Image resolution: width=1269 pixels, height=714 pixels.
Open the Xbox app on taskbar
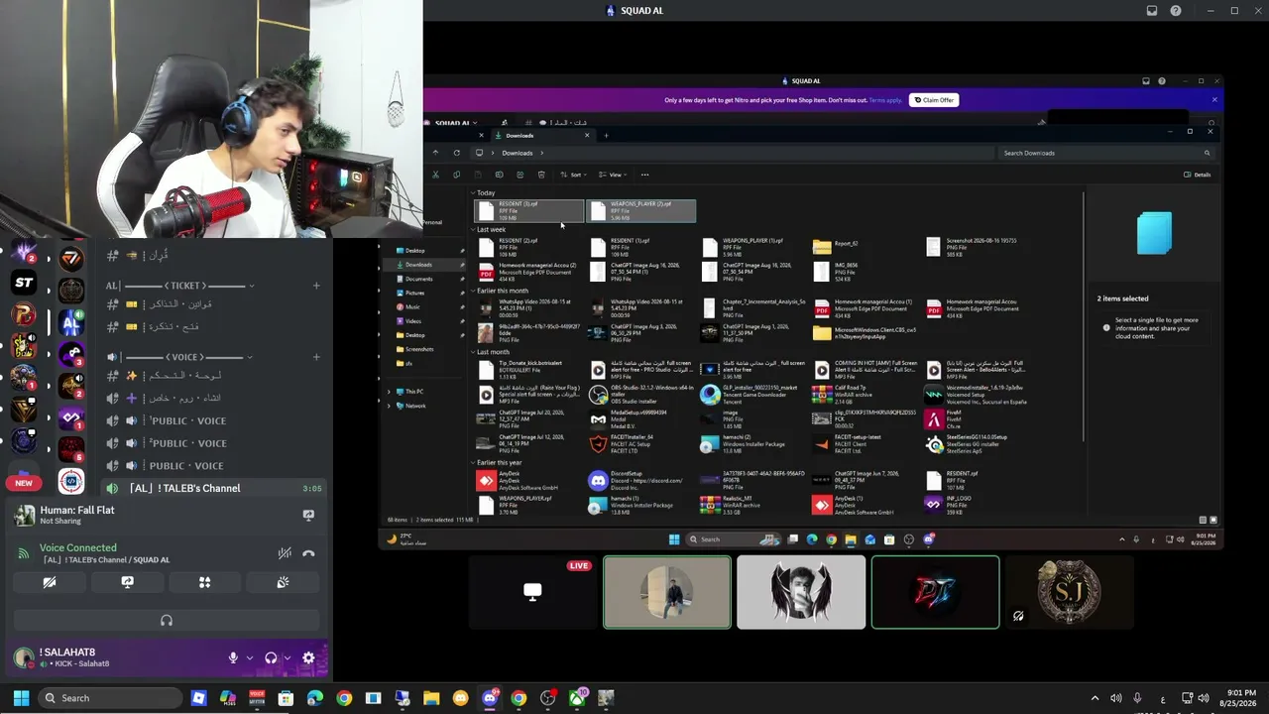[x=577, y=698]
